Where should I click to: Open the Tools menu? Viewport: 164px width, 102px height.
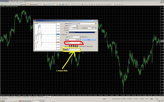[x=17, y=2]
